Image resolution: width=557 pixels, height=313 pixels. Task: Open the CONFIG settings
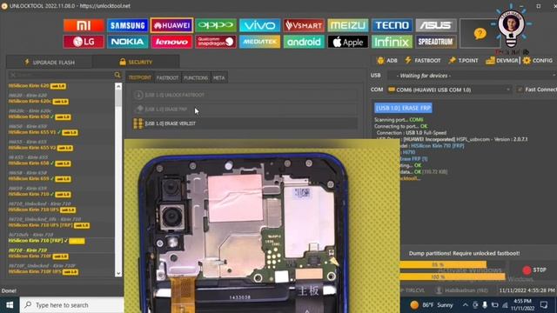tap(538, 60)
